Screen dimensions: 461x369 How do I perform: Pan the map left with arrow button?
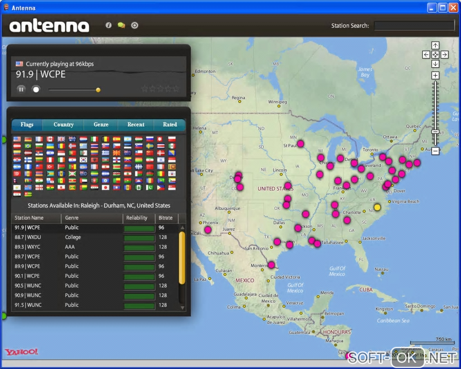[426, 55]
